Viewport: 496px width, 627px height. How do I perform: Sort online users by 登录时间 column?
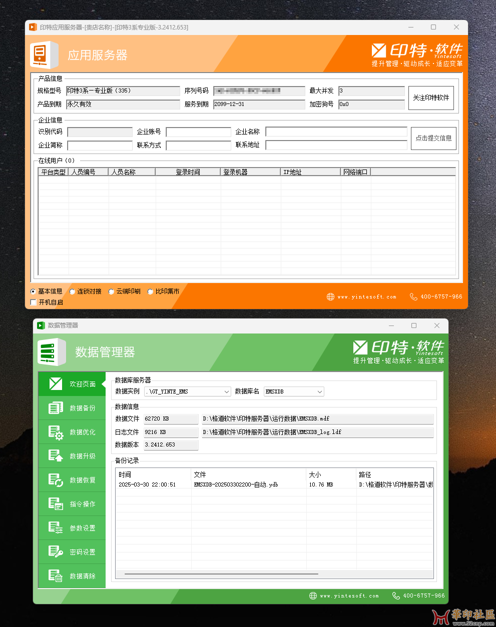coord(188,172)
